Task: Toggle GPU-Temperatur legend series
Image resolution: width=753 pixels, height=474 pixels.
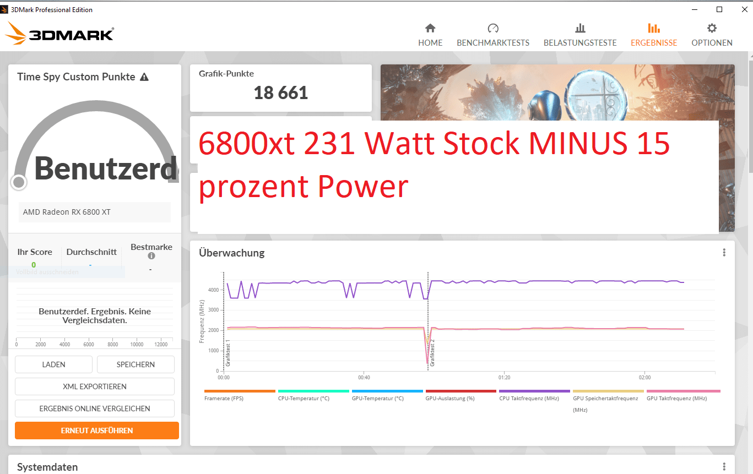Action: 387,395
